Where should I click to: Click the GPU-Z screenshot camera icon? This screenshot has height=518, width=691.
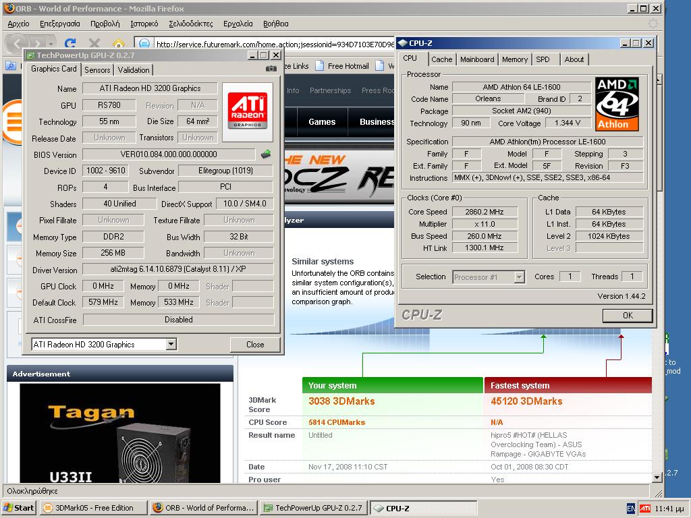click(271, 69)
